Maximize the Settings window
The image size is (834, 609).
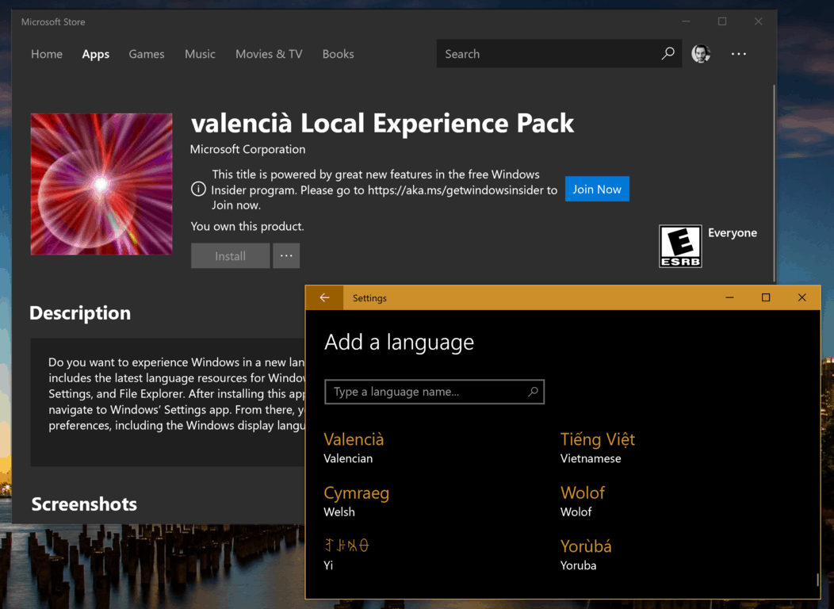click(766, 298)
